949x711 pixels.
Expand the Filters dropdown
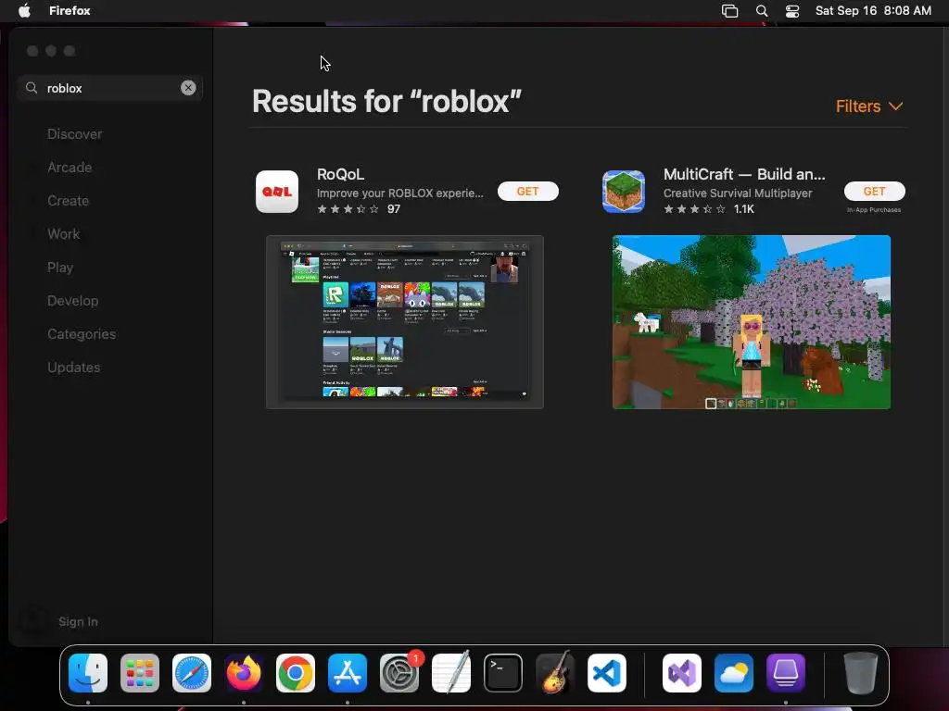(x=869, y=106)
